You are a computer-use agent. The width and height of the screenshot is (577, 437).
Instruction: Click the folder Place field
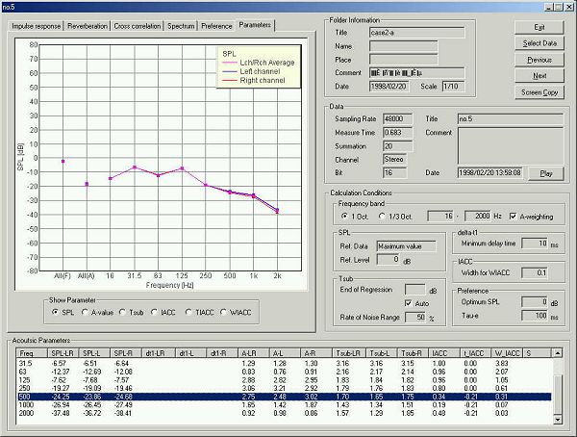tap(404, 60)
